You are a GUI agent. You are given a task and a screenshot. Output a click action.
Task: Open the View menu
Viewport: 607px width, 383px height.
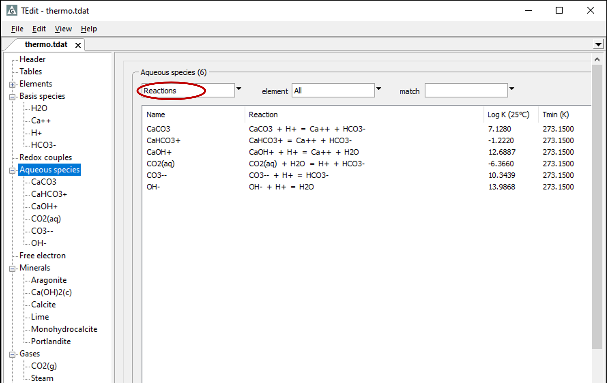point(63,29)
